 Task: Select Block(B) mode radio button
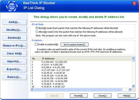(x=37, y=28)
